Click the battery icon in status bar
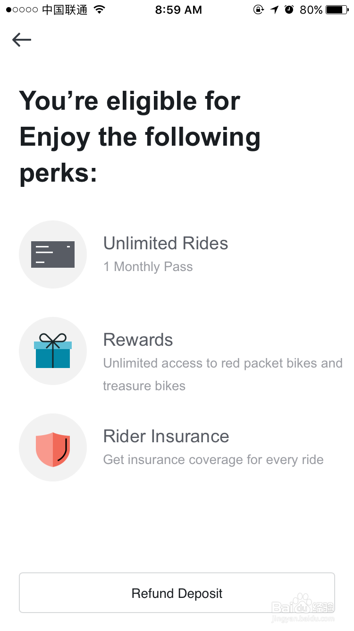354x631 pixels. pos(337,9)
